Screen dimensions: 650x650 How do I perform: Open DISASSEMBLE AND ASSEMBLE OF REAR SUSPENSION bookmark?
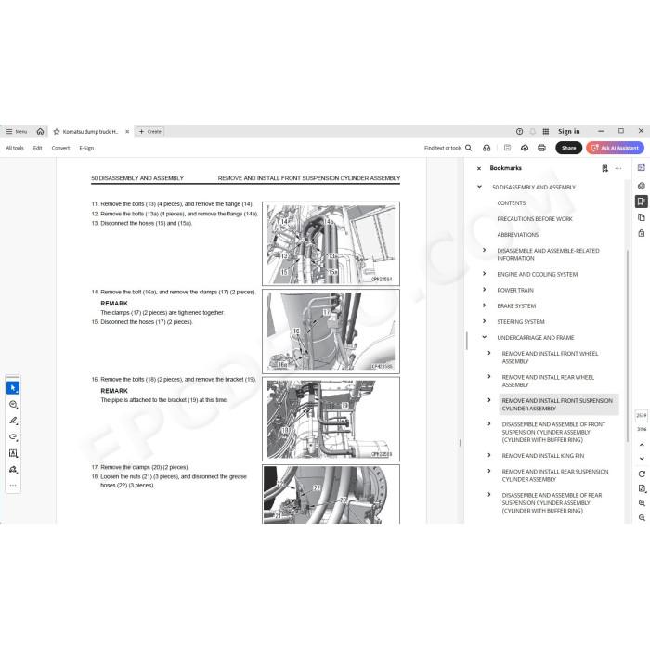552,503
